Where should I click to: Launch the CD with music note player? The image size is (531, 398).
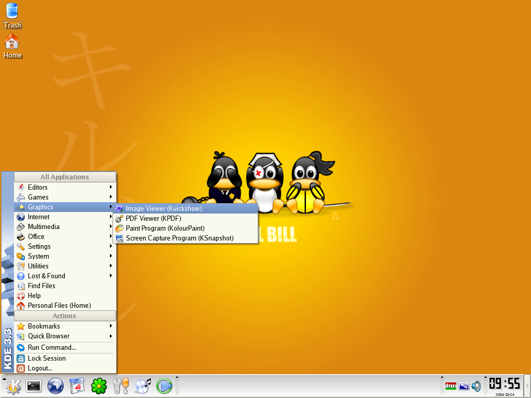tap(143, 386)
